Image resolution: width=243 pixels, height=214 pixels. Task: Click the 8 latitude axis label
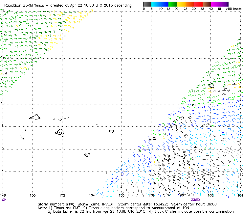pyautogui.click(x=3, y=125)
